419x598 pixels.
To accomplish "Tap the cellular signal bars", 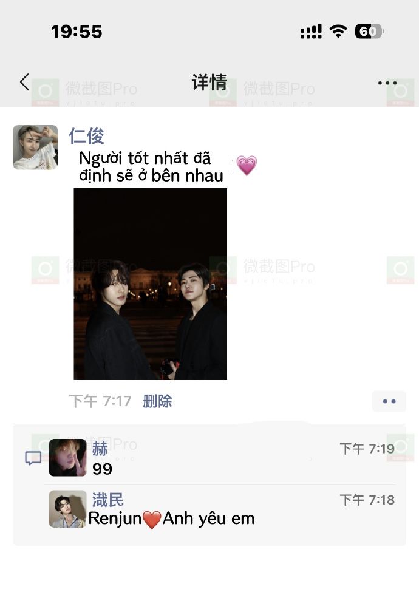I will coord(311,32).
